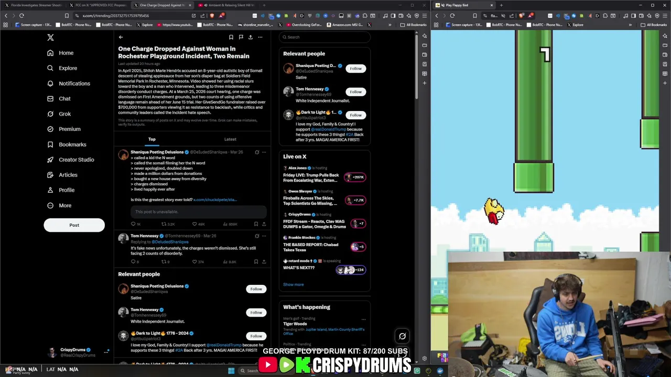Share the story with the header share icon

(x=251, y=37)
